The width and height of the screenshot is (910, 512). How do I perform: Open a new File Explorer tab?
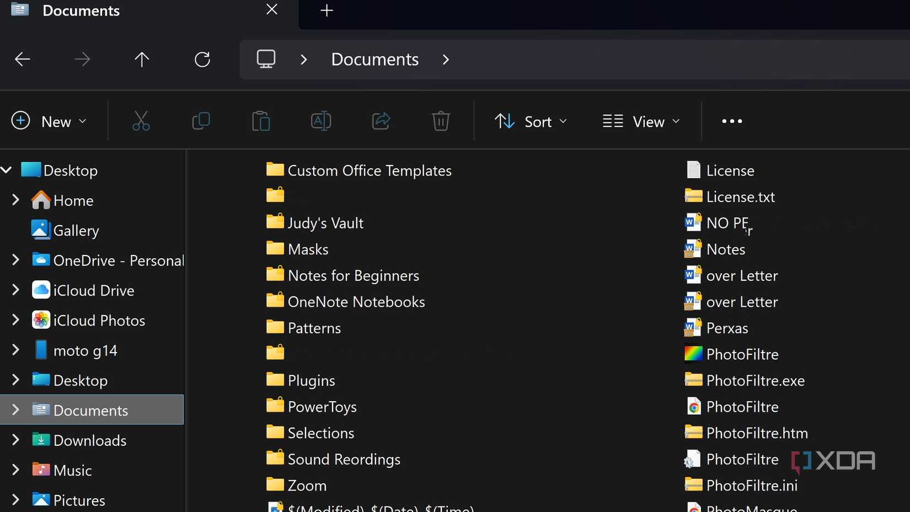(326, 10)
